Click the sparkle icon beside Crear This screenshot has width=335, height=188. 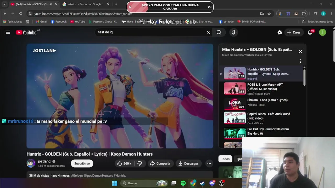point(280,32)
